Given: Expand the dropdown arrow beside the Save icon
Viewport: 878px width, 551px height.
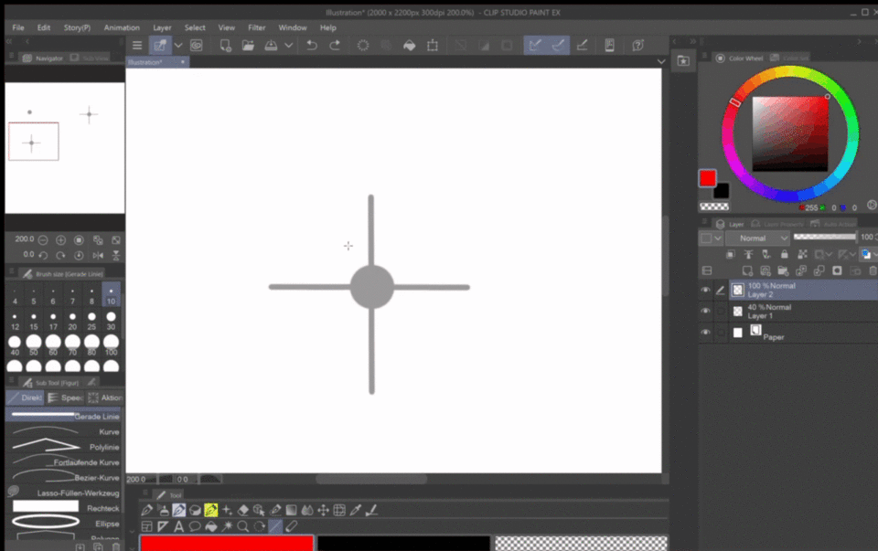Looking at the screenshot, I should (289, 46).
